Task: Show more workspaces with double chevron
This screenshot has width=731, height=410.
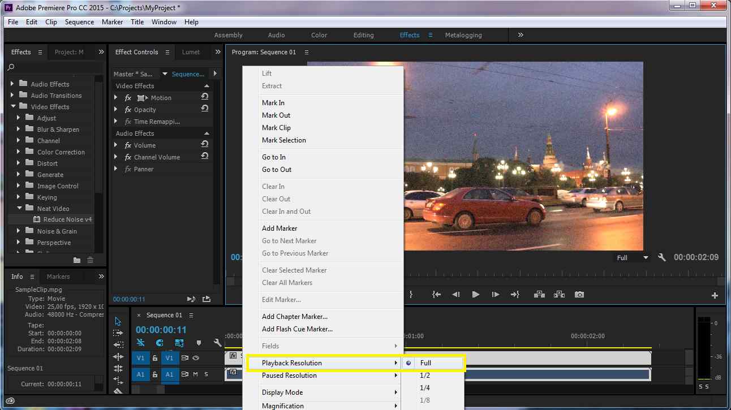Action: (x=521, y=35)
